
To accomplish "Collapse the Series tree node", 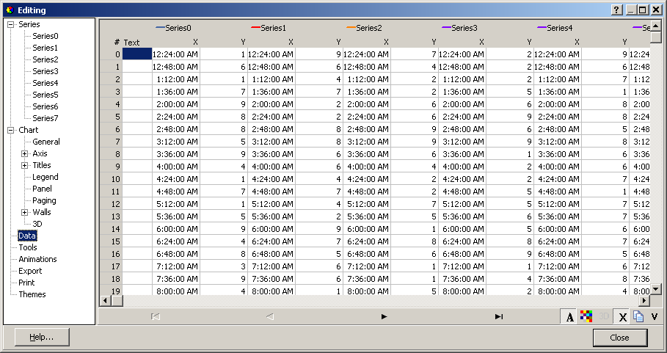I will click(10, 25).
